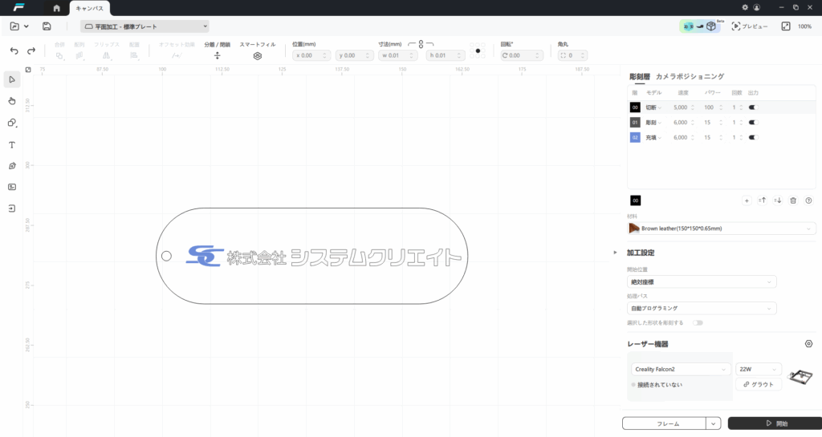Switch to the キャンバス tab
Screen dimensions: 822x437
[x=90, y=8]
